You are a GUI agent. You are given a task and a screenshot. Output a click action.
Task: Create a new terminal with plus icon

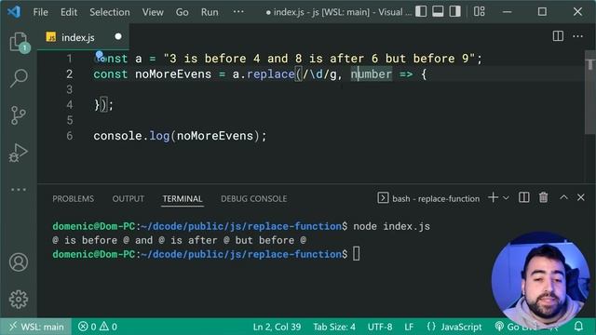pos(493,197)
